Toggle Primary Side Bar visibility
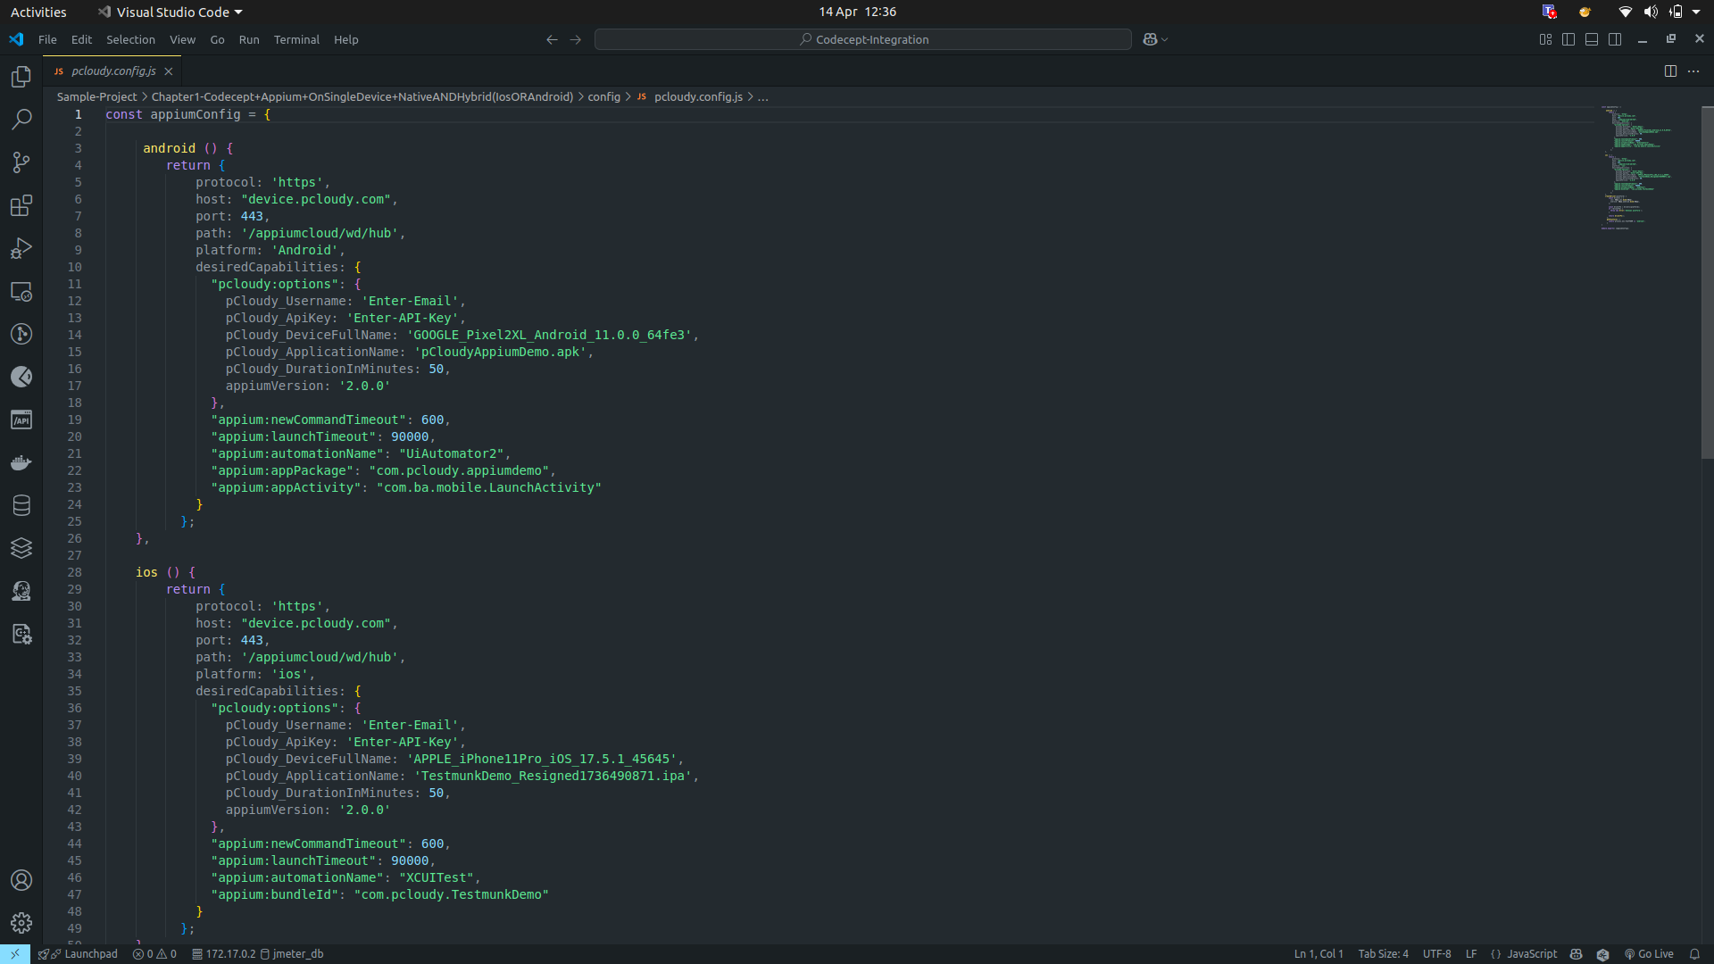The image size is (1714, 964). (1568, 39)
